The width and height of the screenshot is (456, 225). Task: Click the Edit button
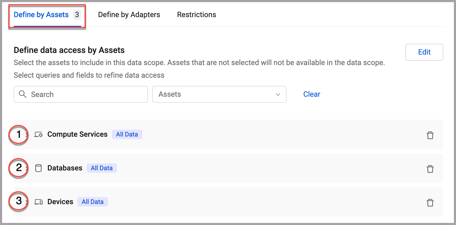pos(424,52)
